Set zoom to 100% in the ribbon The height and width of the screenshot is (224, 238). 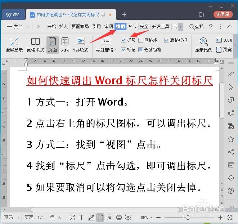click(224, 40)
